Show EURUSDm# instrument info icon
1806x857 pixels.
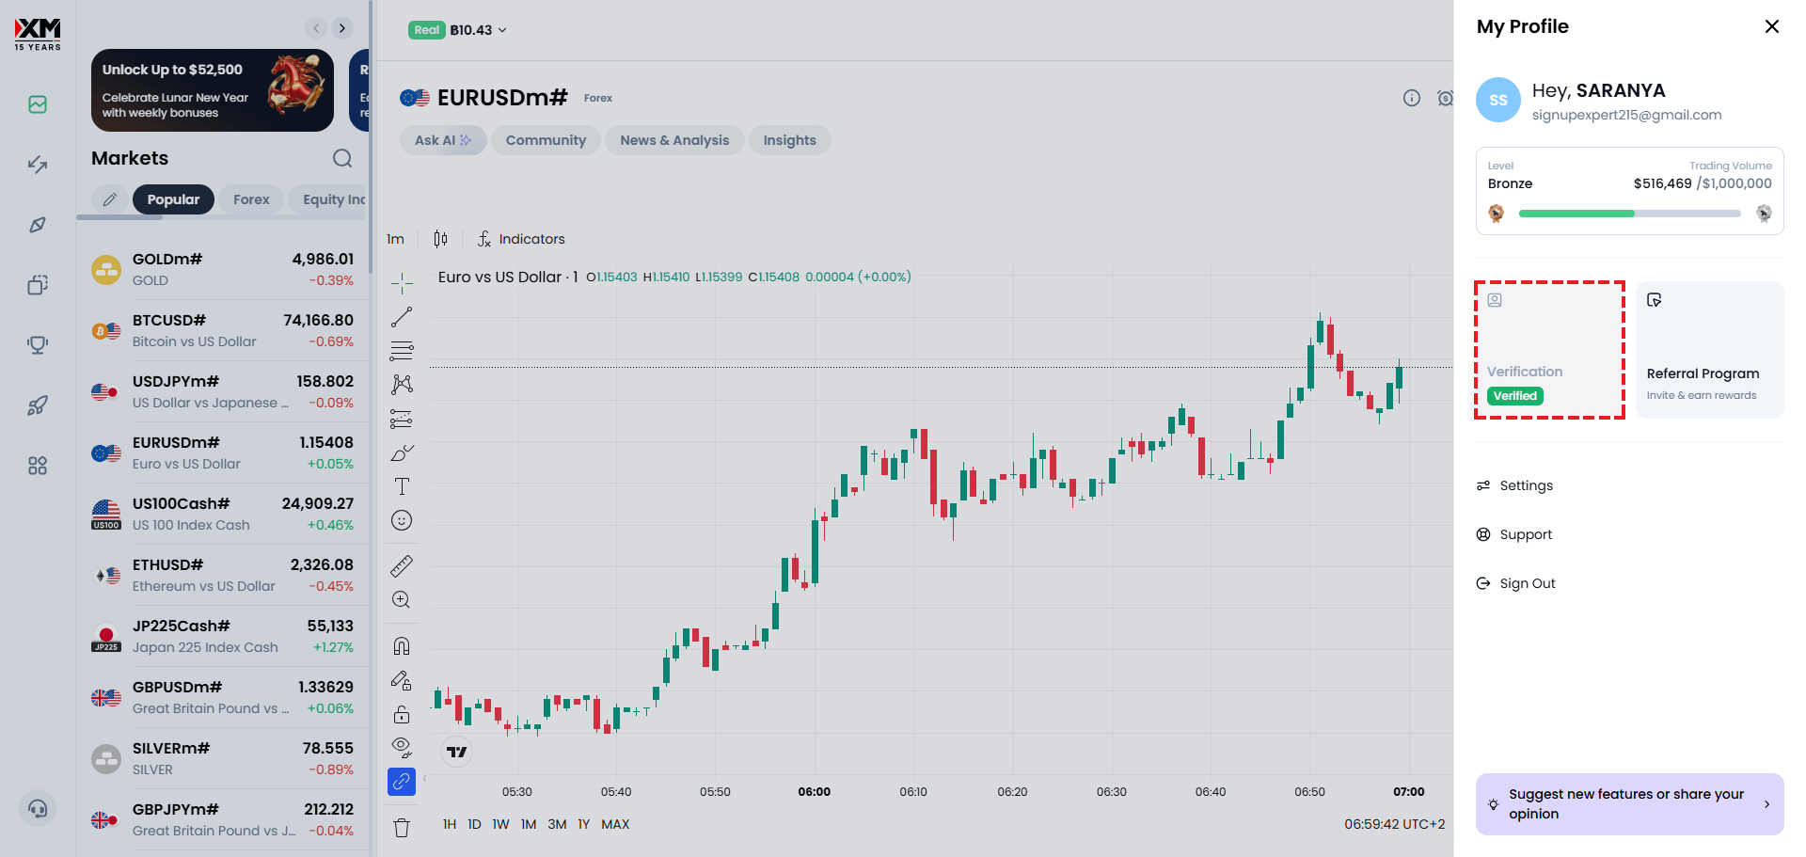[x=1412, y=98]
